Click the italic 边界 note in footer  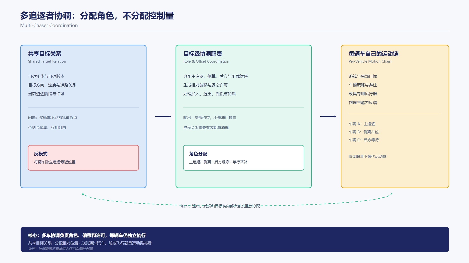[x=61, y=249]
